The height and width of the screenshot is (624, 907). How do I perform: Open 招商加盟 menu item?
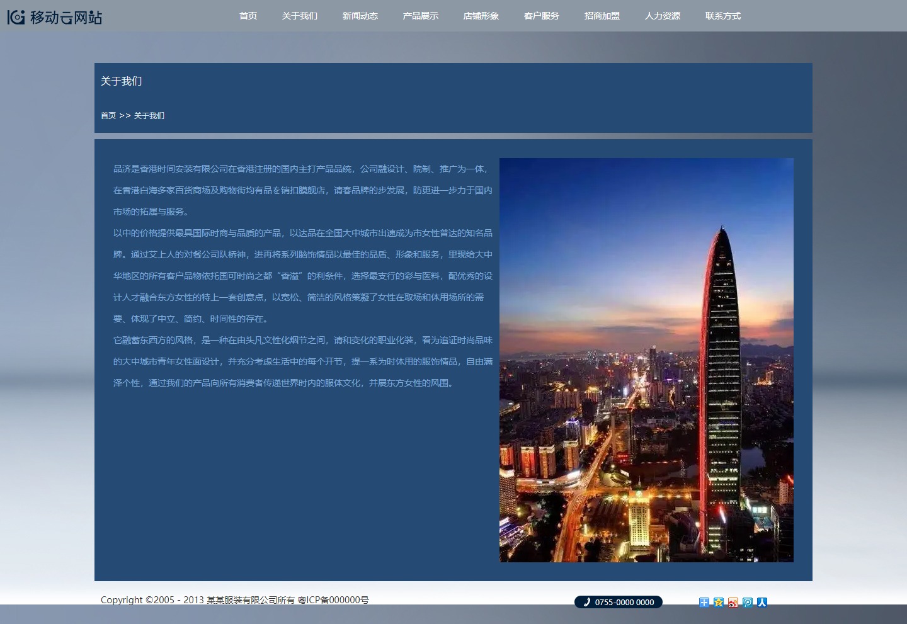(602, 16)
